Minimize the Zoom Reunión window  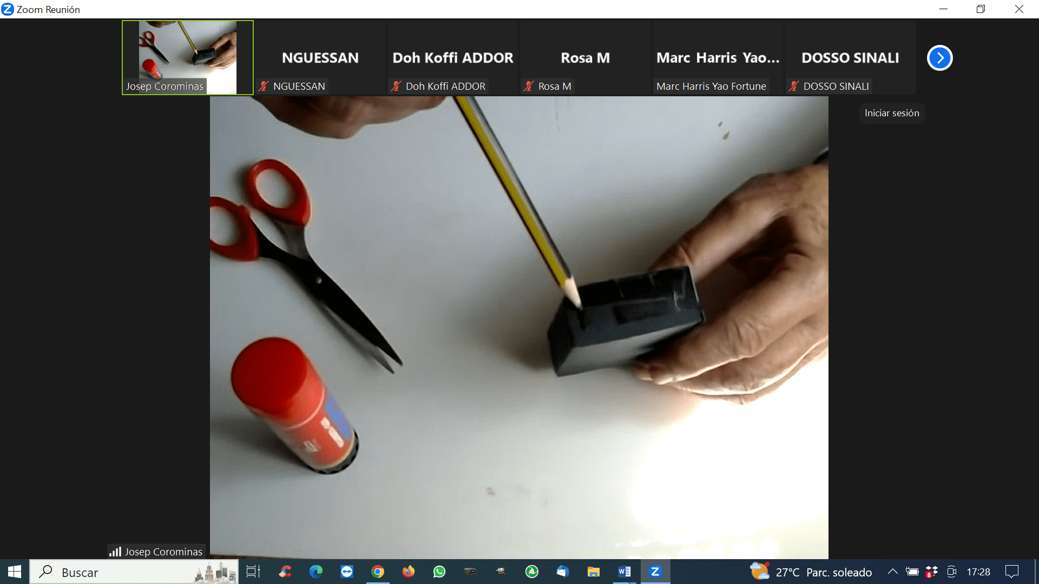pos(943,9)
